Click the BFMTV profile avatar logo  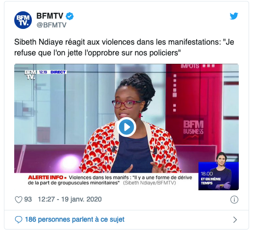[x=23, y=20]
